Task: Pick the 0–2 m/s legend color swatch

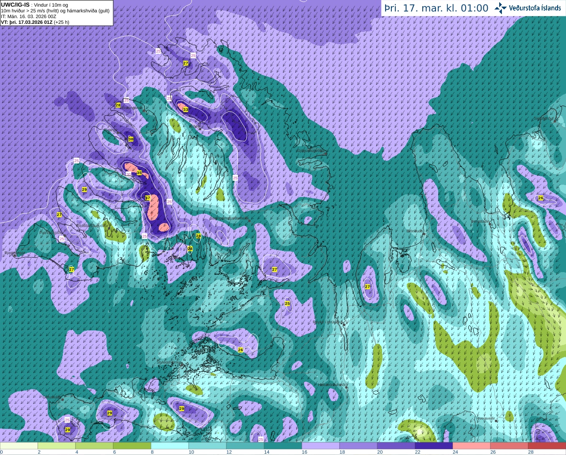Action: 19,446
